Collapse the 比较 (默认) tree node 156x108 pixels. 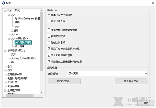tap(5, 11)
